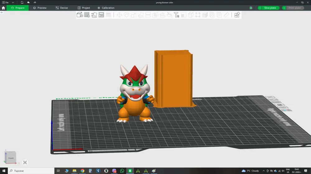Image resolution: width=311 pixels, height=174 pixels.
Task: Click the Undo arrow
Action: 29,2
